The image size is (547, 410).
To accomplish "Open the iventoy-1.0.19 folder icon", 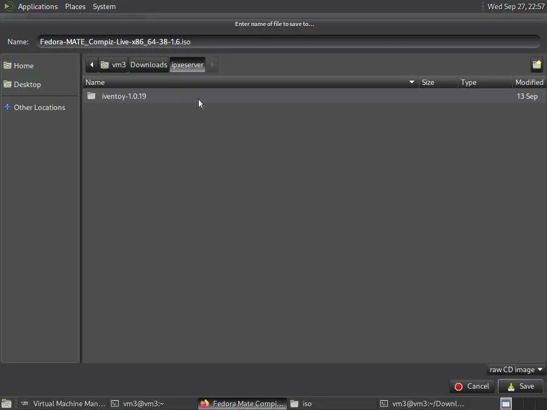I will coord(91,96).
